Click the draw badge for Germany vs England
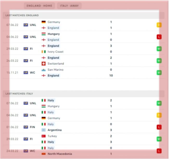This screenshot has width=169, height=159. coord(159,25)
